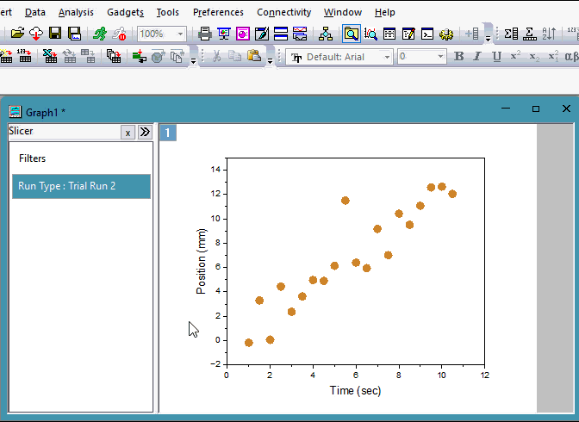Click the Print icon in toolbar
The width and height of the screenshot is (579, 422).
click(x=205, y=34)
